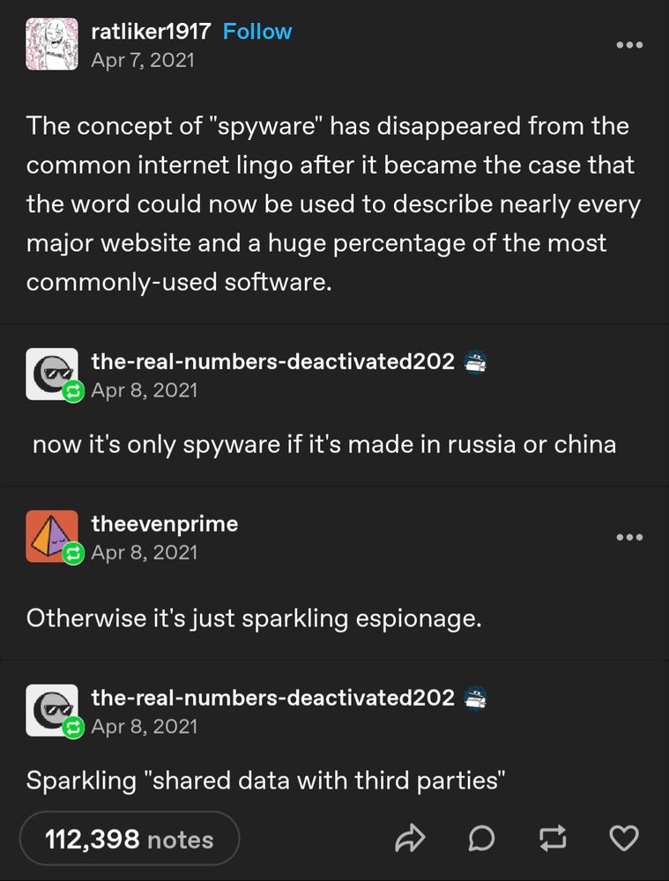
Task: Click the share arrow icon
Action: 409,839
